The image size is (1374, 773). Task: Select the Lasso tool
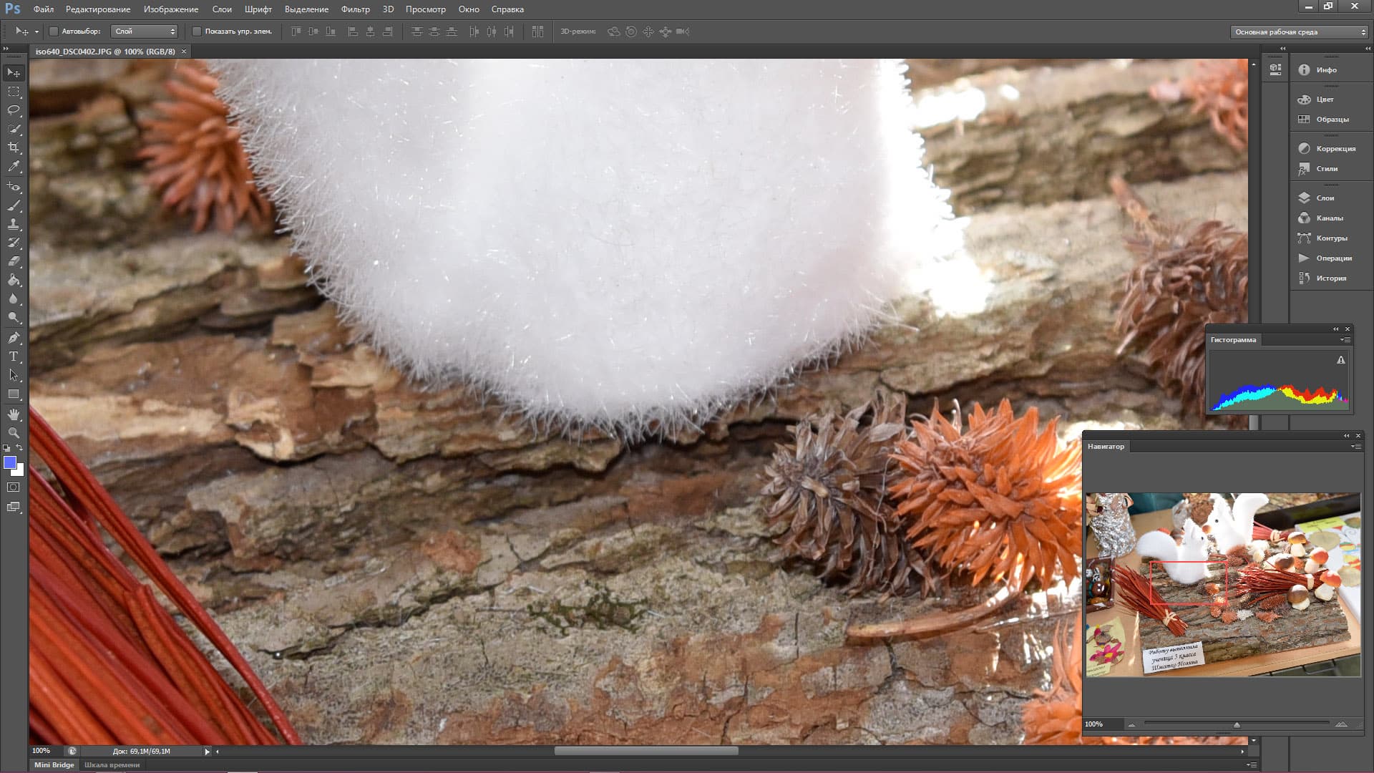(14, 110)
